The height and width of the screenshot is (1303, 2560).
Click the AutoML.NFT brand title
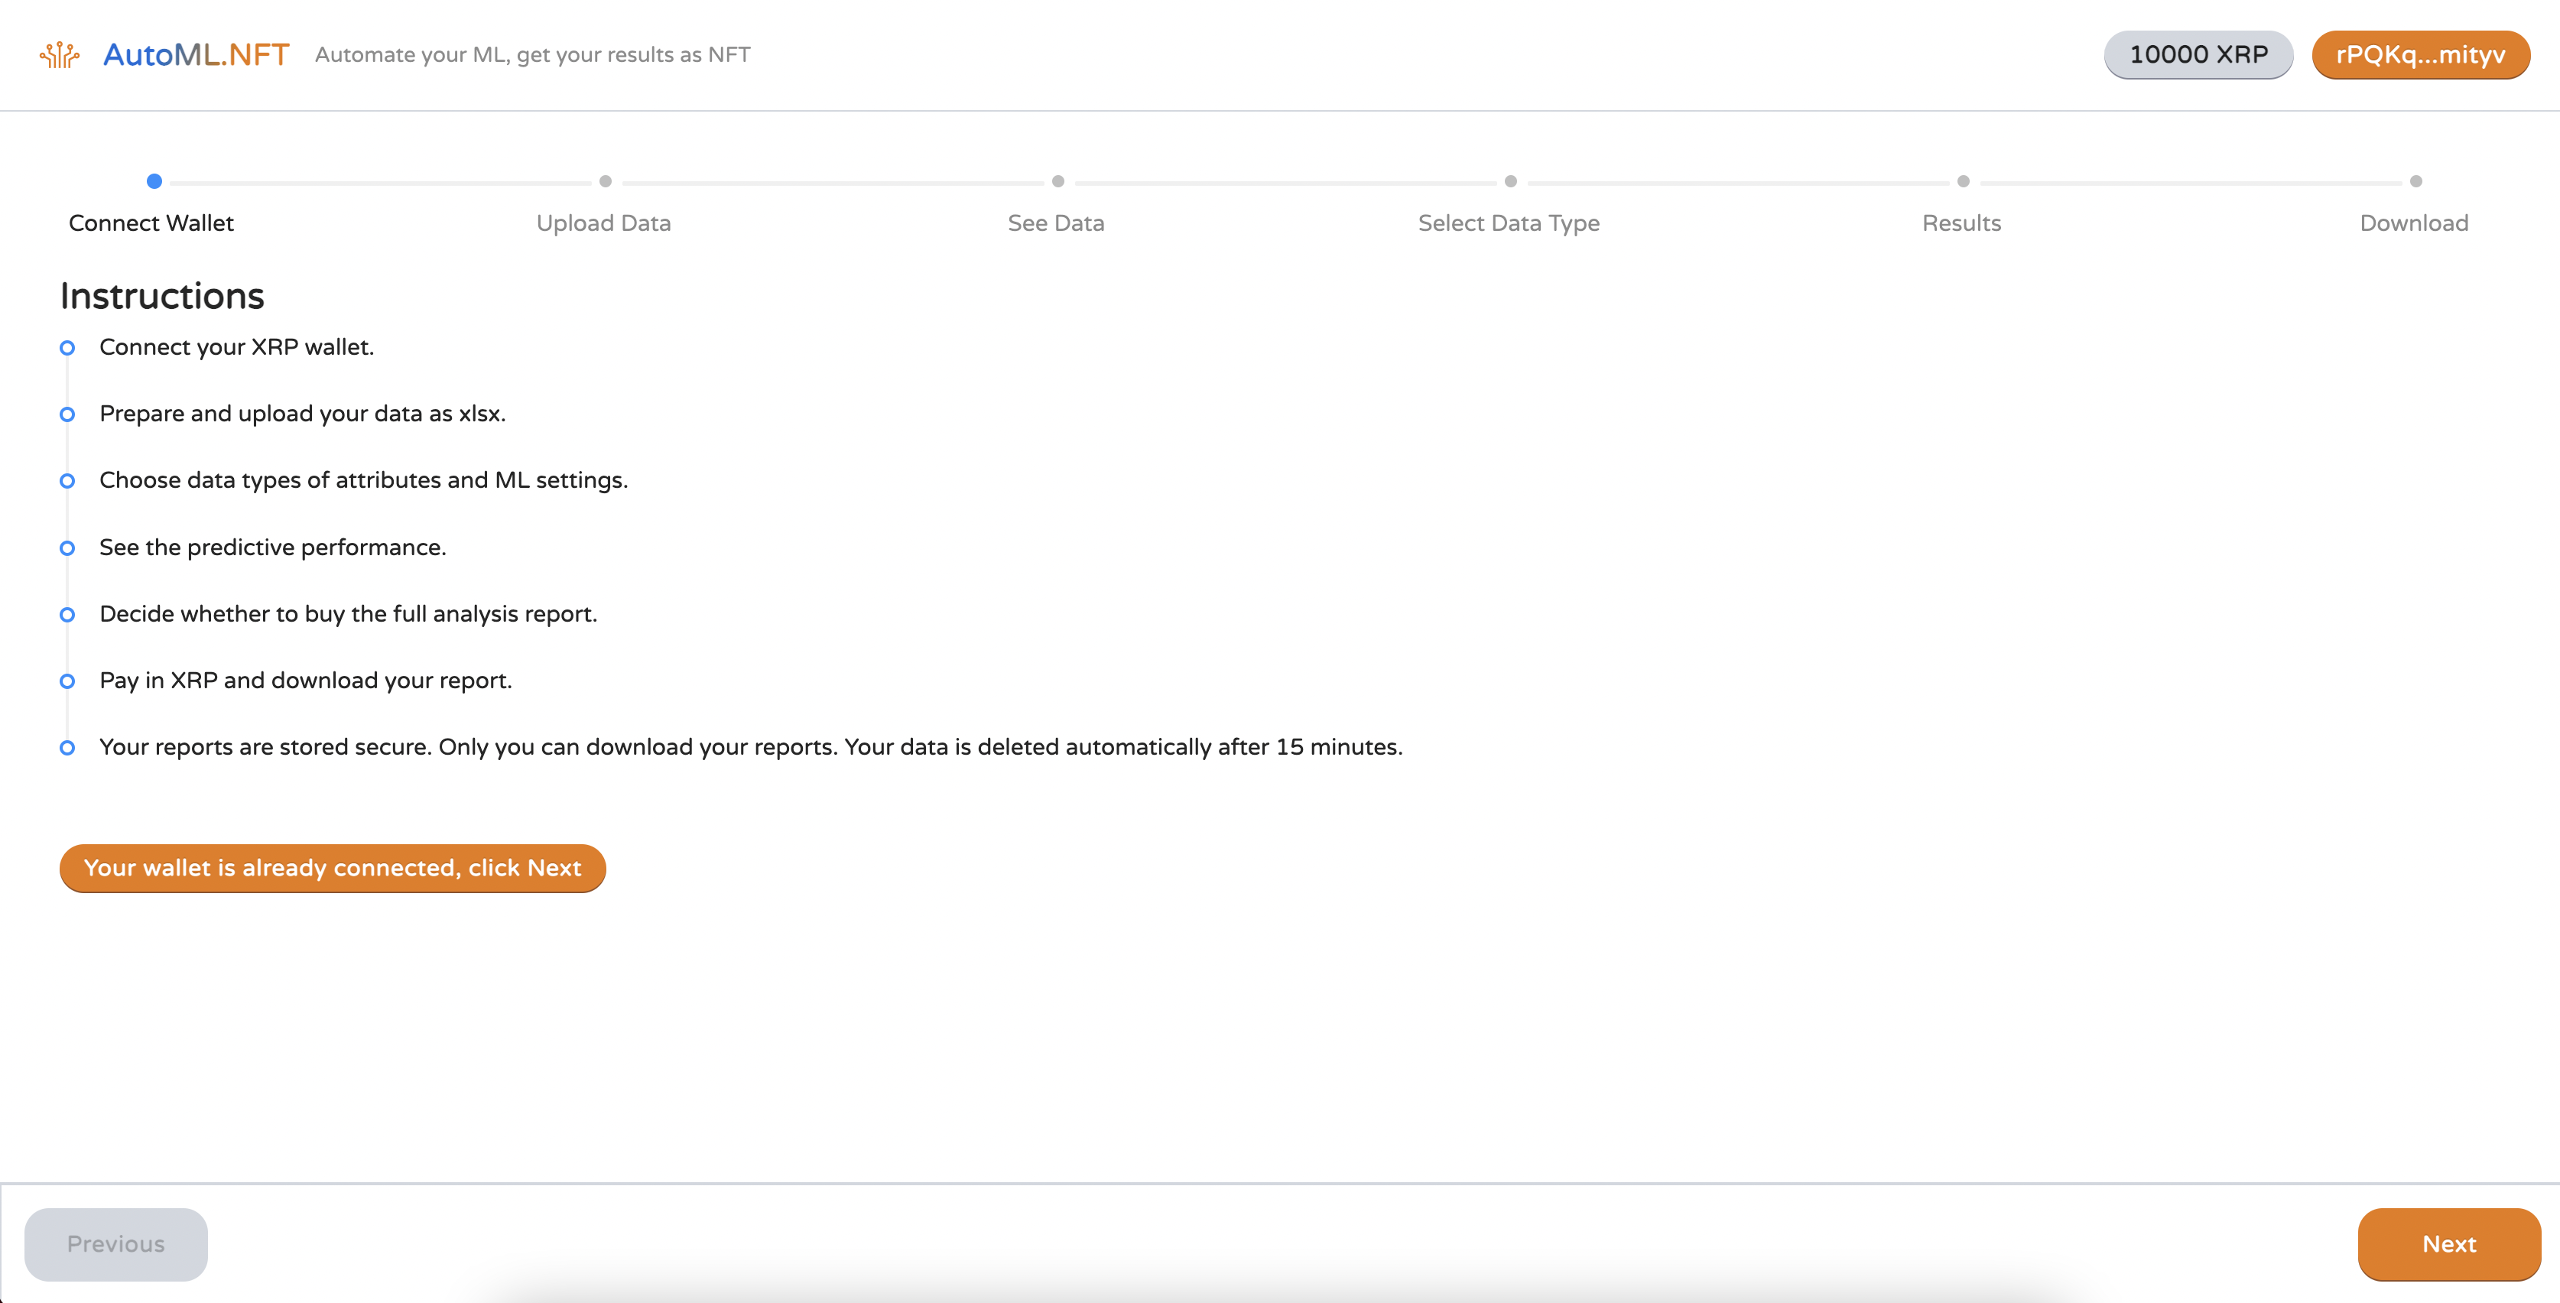pyautogui.click(x=196, y=54)
